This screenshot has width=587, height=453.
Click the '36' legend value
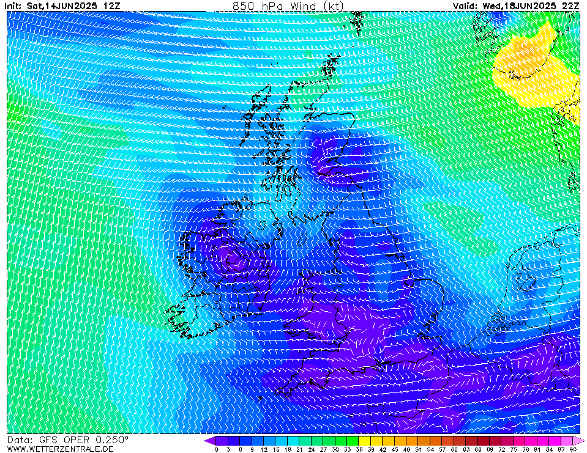point(359,449)
